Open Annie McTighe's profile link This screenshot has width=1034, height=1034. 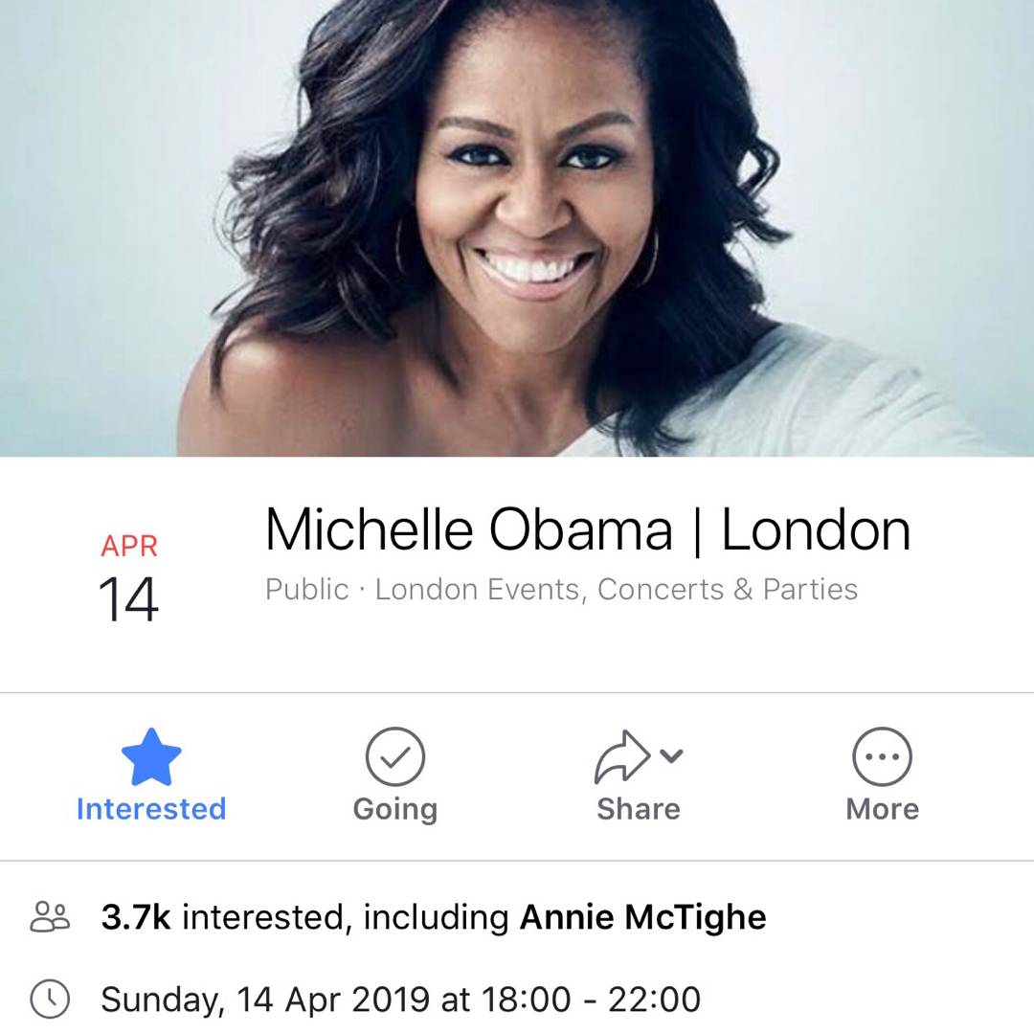tap(643, 917)
